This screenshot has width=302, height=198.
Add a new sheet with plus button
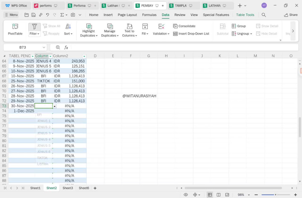95,188
